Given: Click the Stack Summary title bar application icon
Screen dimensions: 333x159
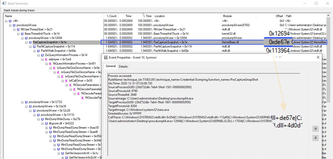Looking at the screenshot, I should (x=4, y=3).
